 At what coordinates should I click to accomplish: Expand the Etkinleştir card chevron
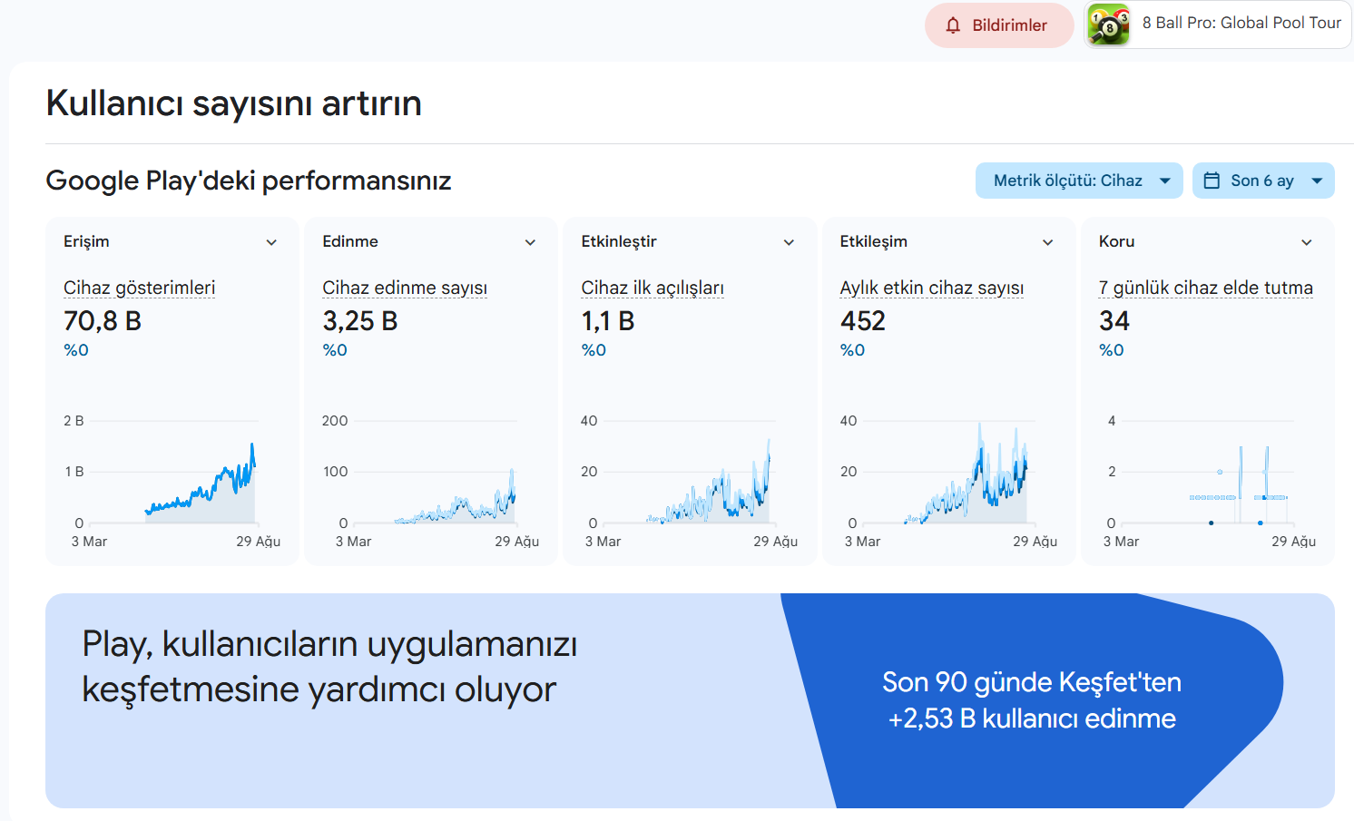789,242
